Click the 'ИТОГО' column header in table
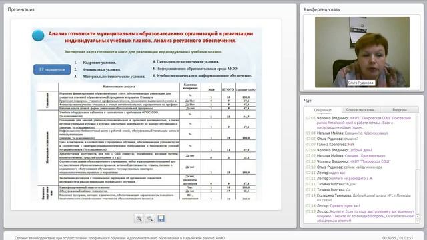Screen dimensions: 427x240 (x=228, y=89)
